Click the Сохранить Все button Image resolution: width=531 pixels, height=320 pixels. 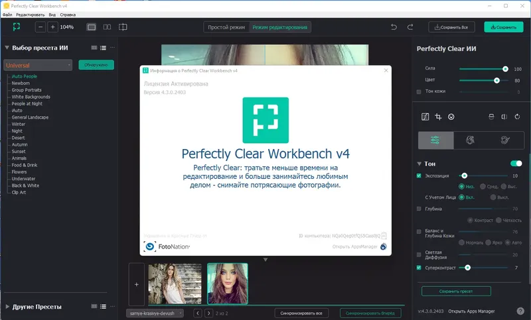pyautogui.click(x=451, y=27)
